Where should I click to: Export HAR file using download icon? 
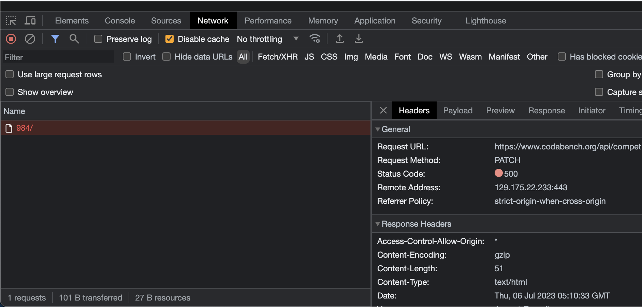point(359,39)
